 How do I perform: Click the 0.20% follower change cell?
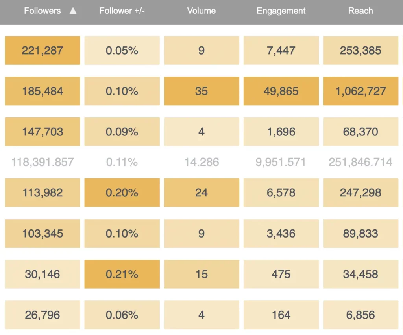pos(122,193)
